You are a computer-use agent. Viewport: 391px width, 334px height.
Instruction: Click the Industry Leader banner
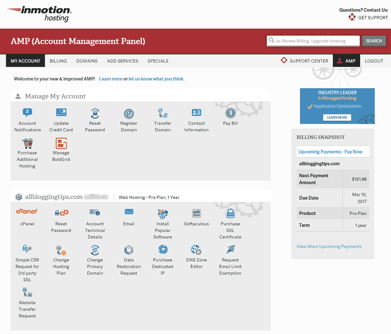[x=337, y=106]
